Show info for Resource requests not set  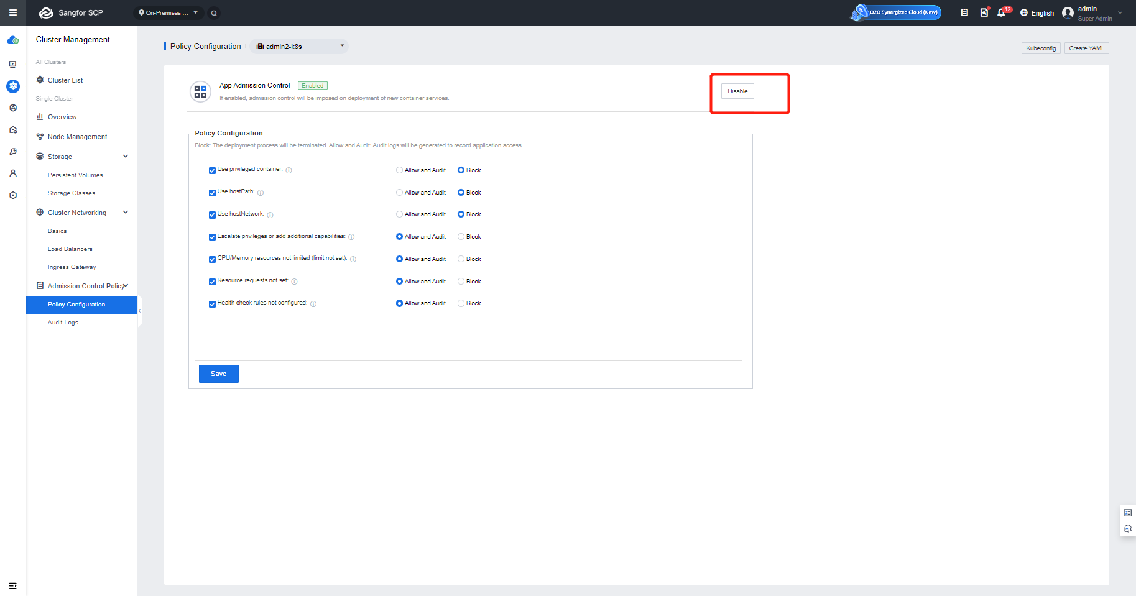click(x=294, y=282)
